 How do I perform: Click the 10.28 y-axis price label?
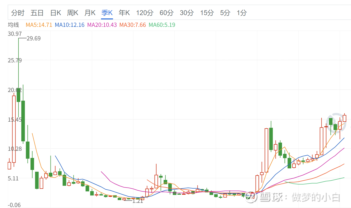pos(15,149)
